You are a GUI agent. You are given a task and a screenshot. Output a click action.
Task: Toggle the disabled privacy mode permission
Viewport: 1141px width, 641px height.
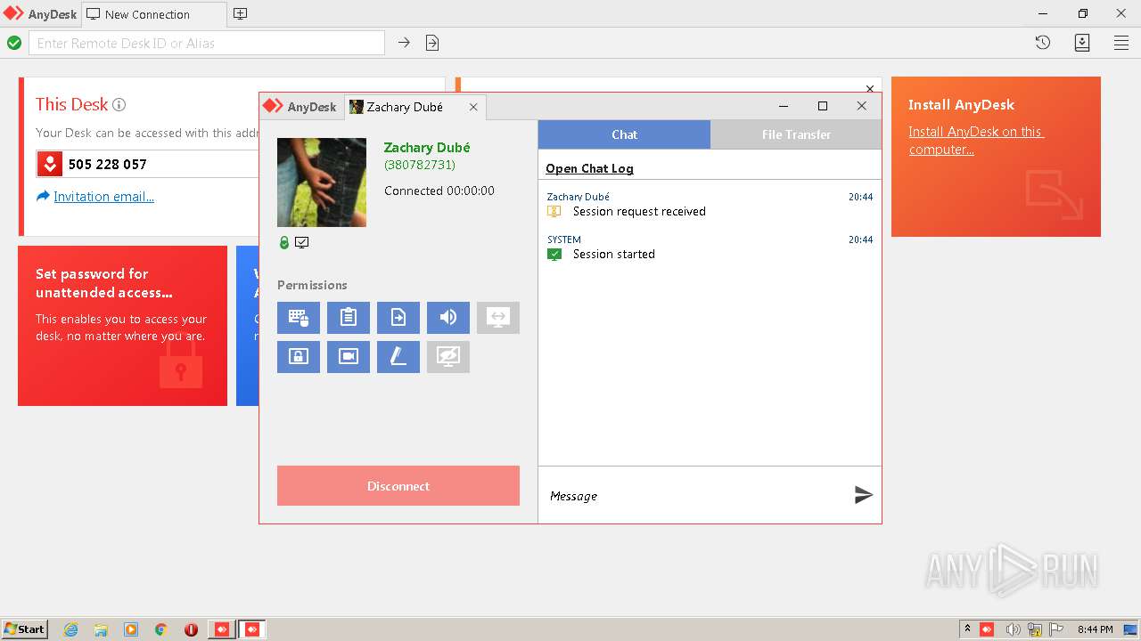(448, 357)
